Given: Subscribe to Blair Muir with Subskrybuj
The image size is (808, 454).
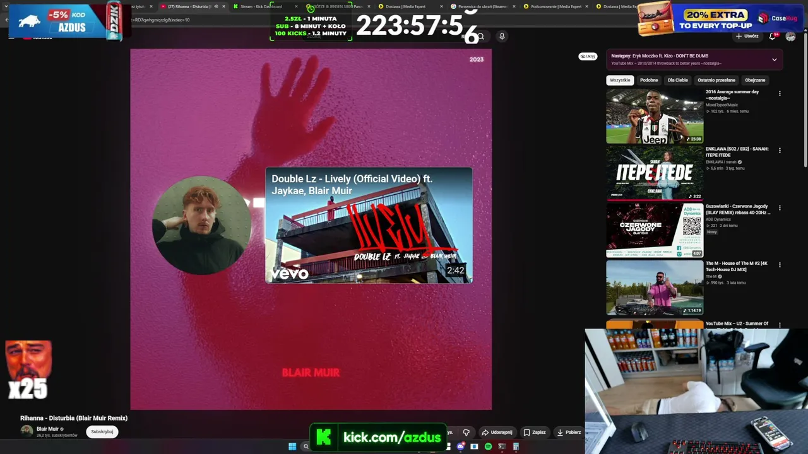Looking at the screenshot, I should (102, 432).
